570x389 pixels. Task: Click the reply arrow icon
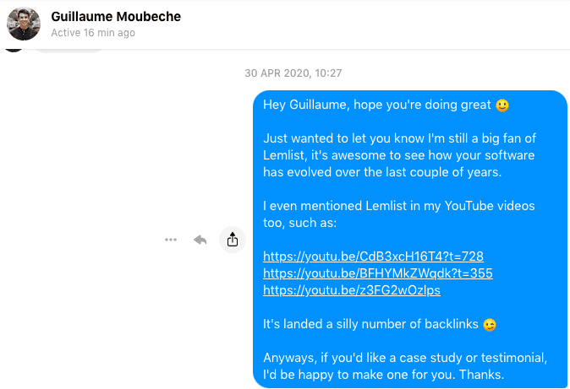pyautogui.click(x=200, y=240)
